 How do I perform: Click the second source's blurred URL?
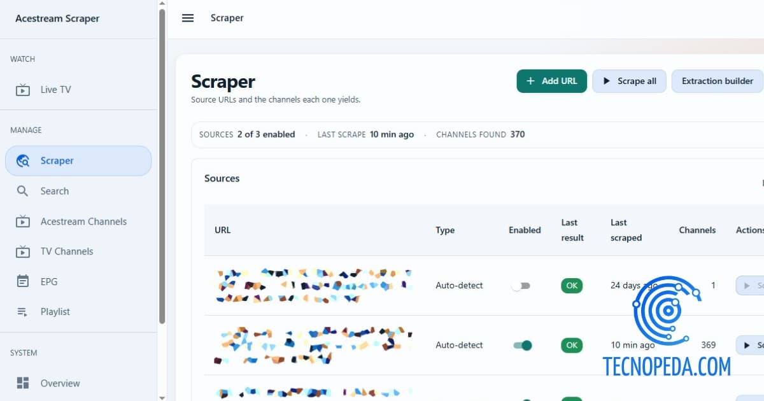(314, 346)
